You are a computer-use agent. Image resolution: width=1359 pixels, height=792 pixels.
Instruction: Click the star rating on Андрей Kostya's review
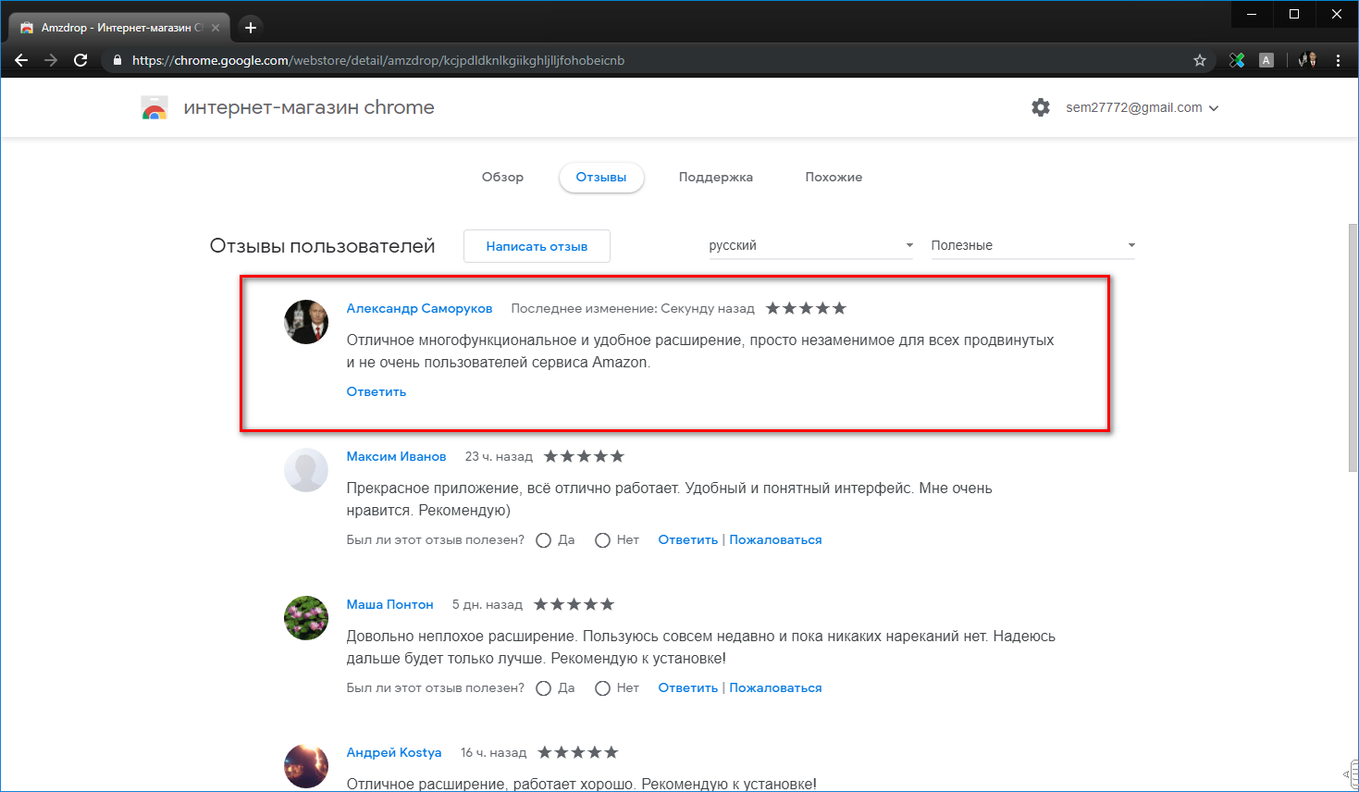tap(577, 752)
